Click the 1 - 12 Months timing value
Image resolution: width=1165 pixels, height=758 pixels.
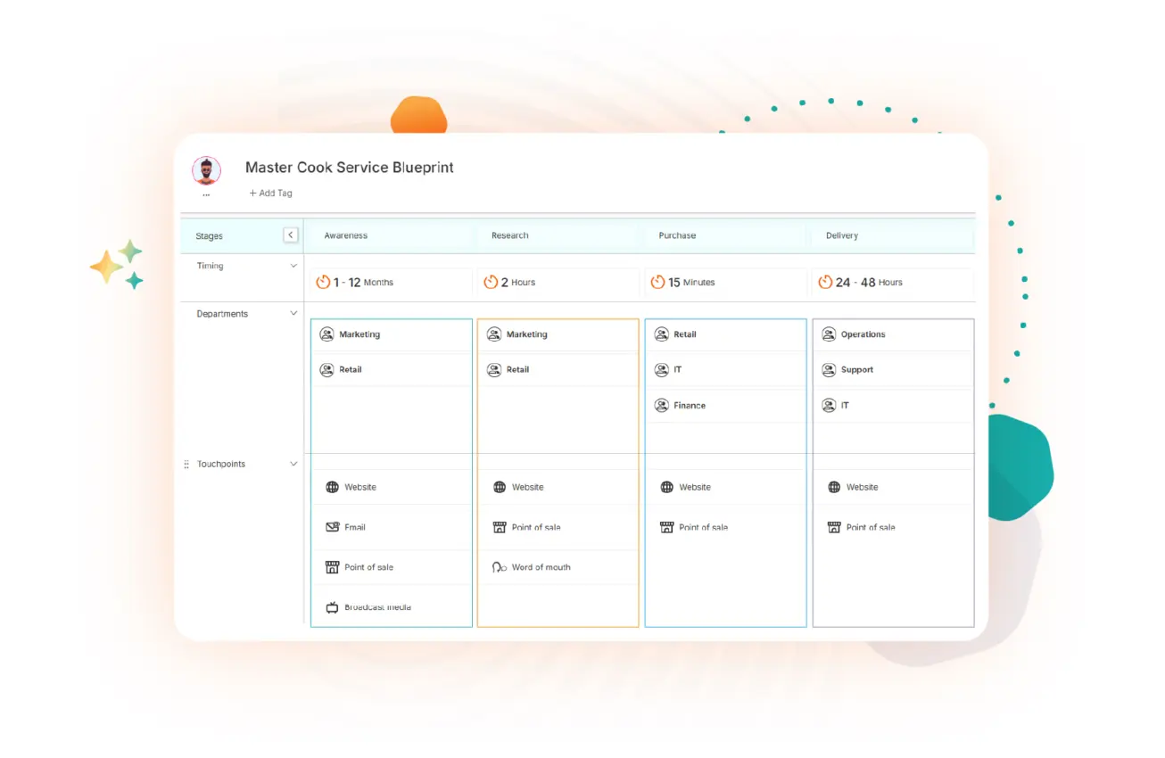(x=363, y=282)
